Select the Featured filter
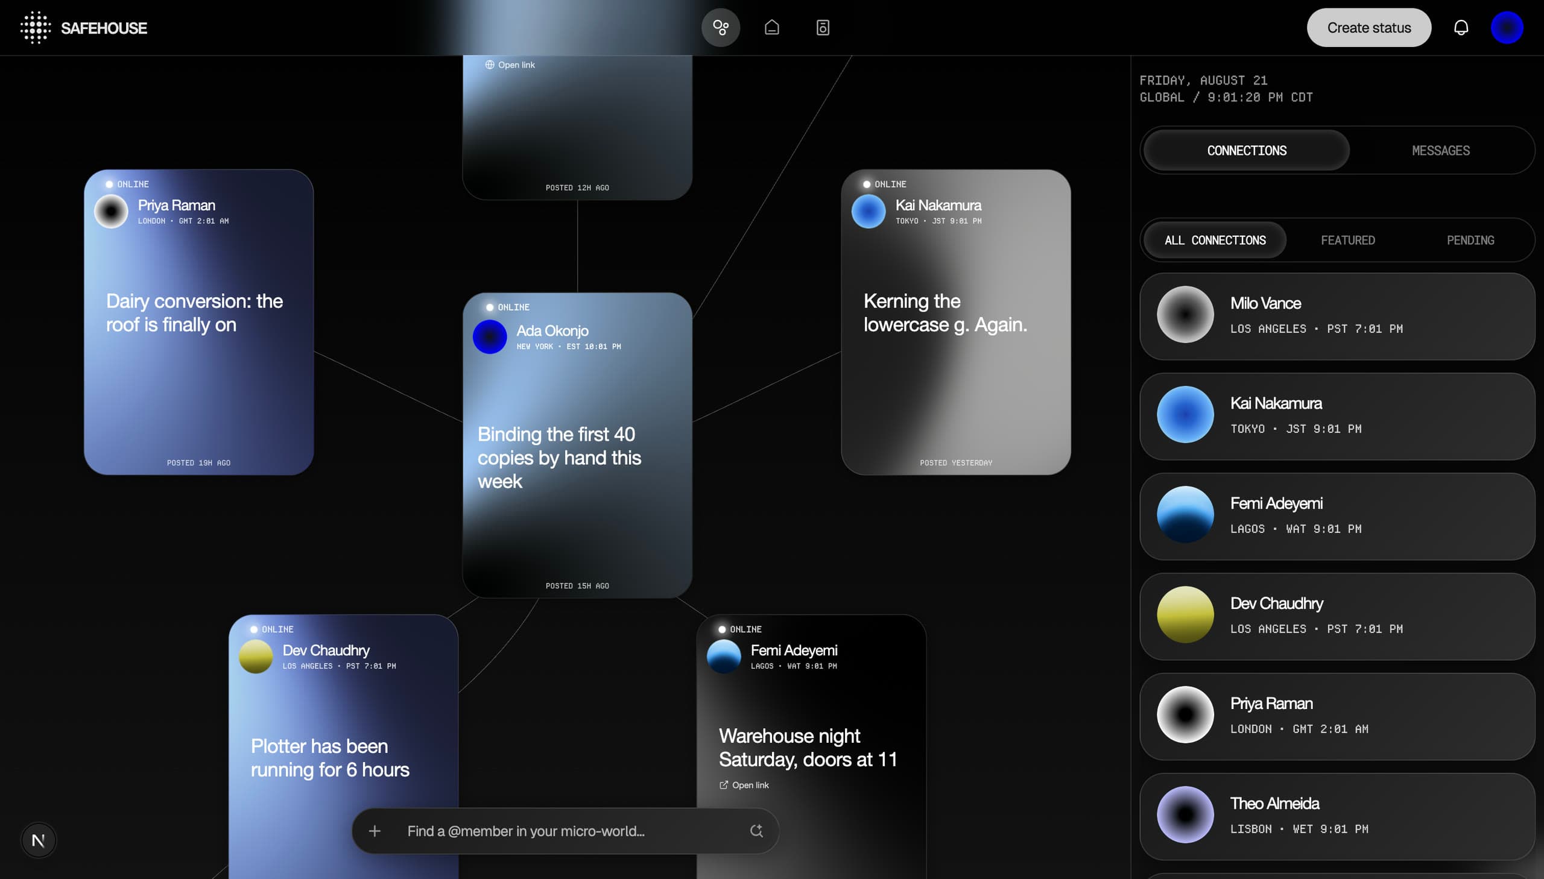This screenshot has width=1544, height=879. [x=1348, y=241]
